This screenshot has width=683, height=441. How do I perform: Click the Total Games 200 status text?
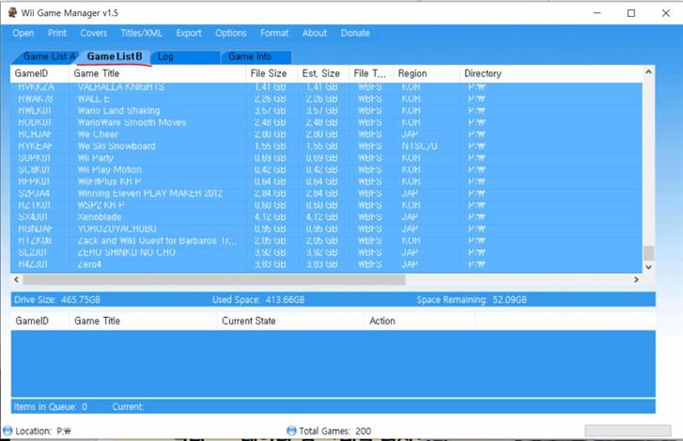click(335, 431)
